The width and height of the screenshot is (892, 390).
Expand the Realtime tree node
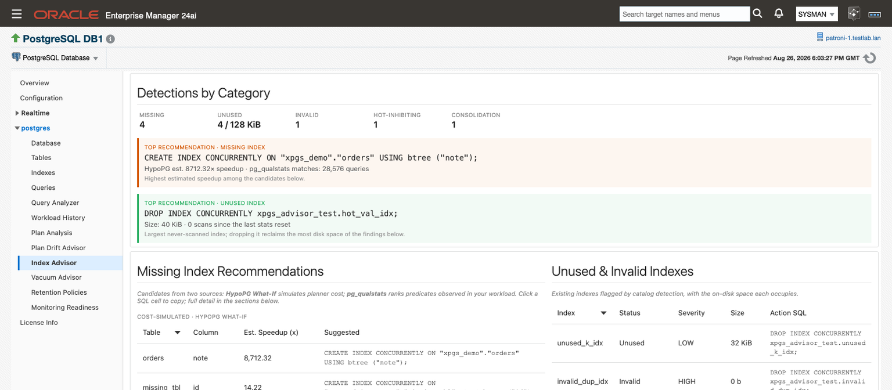pyautogui.click(x=17, y=113)
